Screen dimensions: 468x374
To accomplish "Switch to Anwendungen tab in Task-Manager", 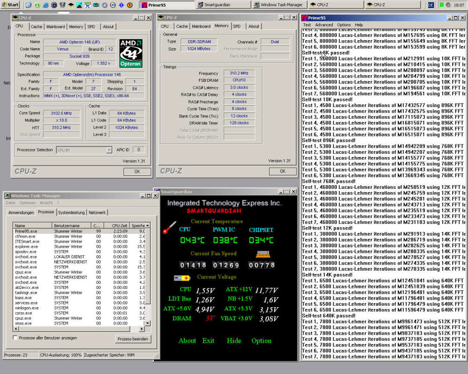I will [x=21, y=212].
